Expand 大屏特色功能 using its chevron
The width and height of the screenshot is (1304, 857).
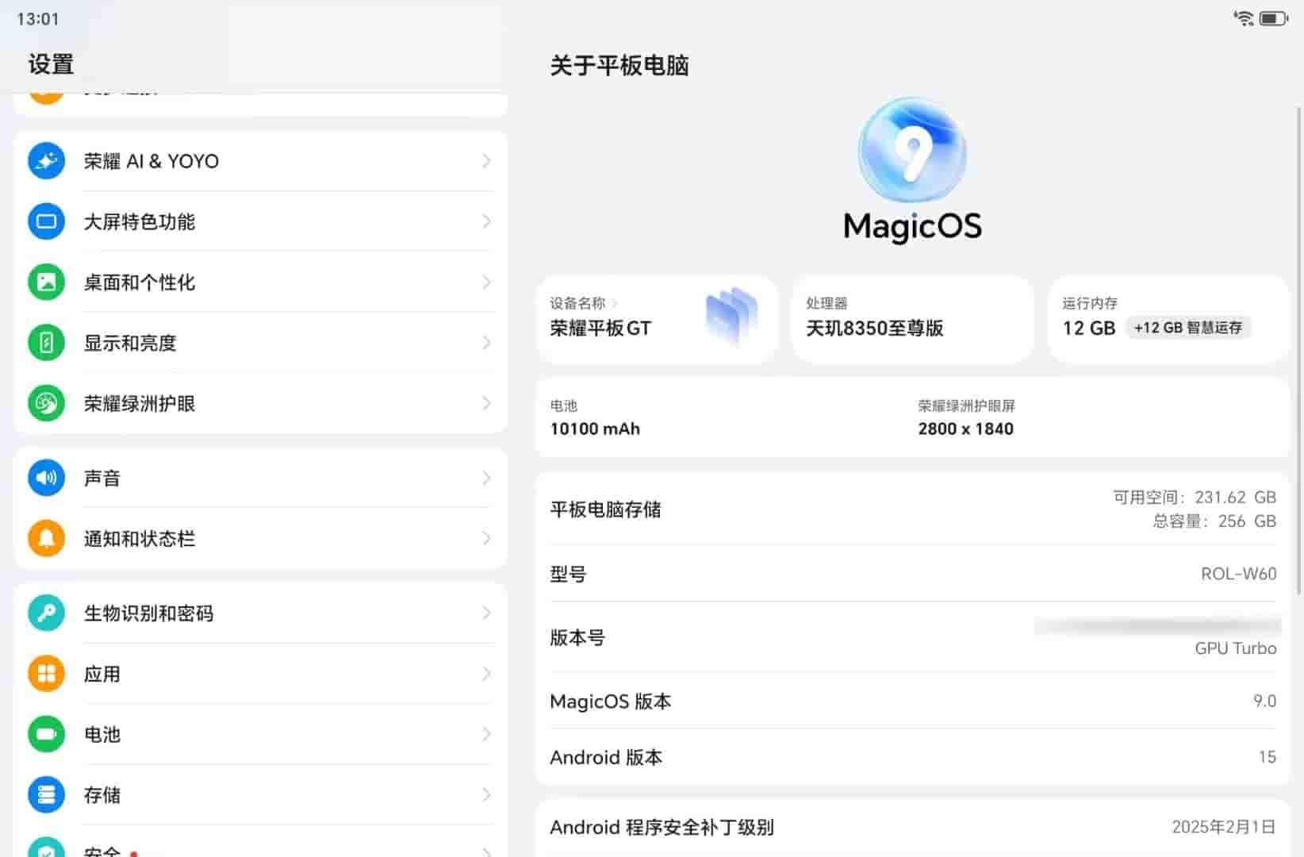tap(486, 222)
